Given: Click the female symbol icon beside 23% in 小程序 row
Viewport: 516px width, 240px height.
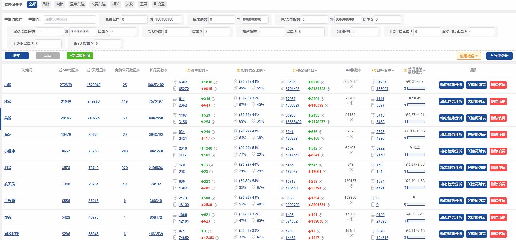Looking at the screenshot, I should click(253, 154).
